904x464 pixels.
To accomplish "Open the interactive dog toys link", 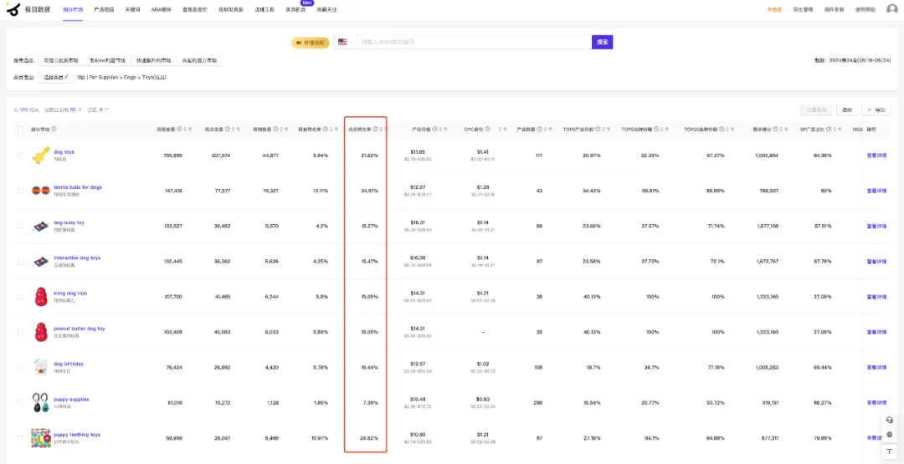I will click(x=77, y=257).
